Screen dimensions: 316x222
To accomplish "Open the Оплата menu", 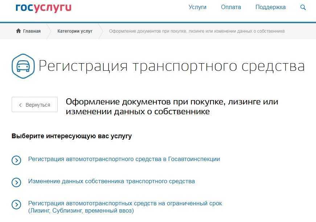I will pos(231,7).
